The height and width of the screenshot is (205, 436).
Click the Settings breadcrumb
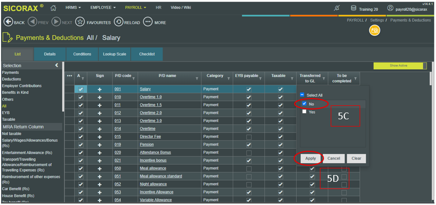(x=377, y=20)
